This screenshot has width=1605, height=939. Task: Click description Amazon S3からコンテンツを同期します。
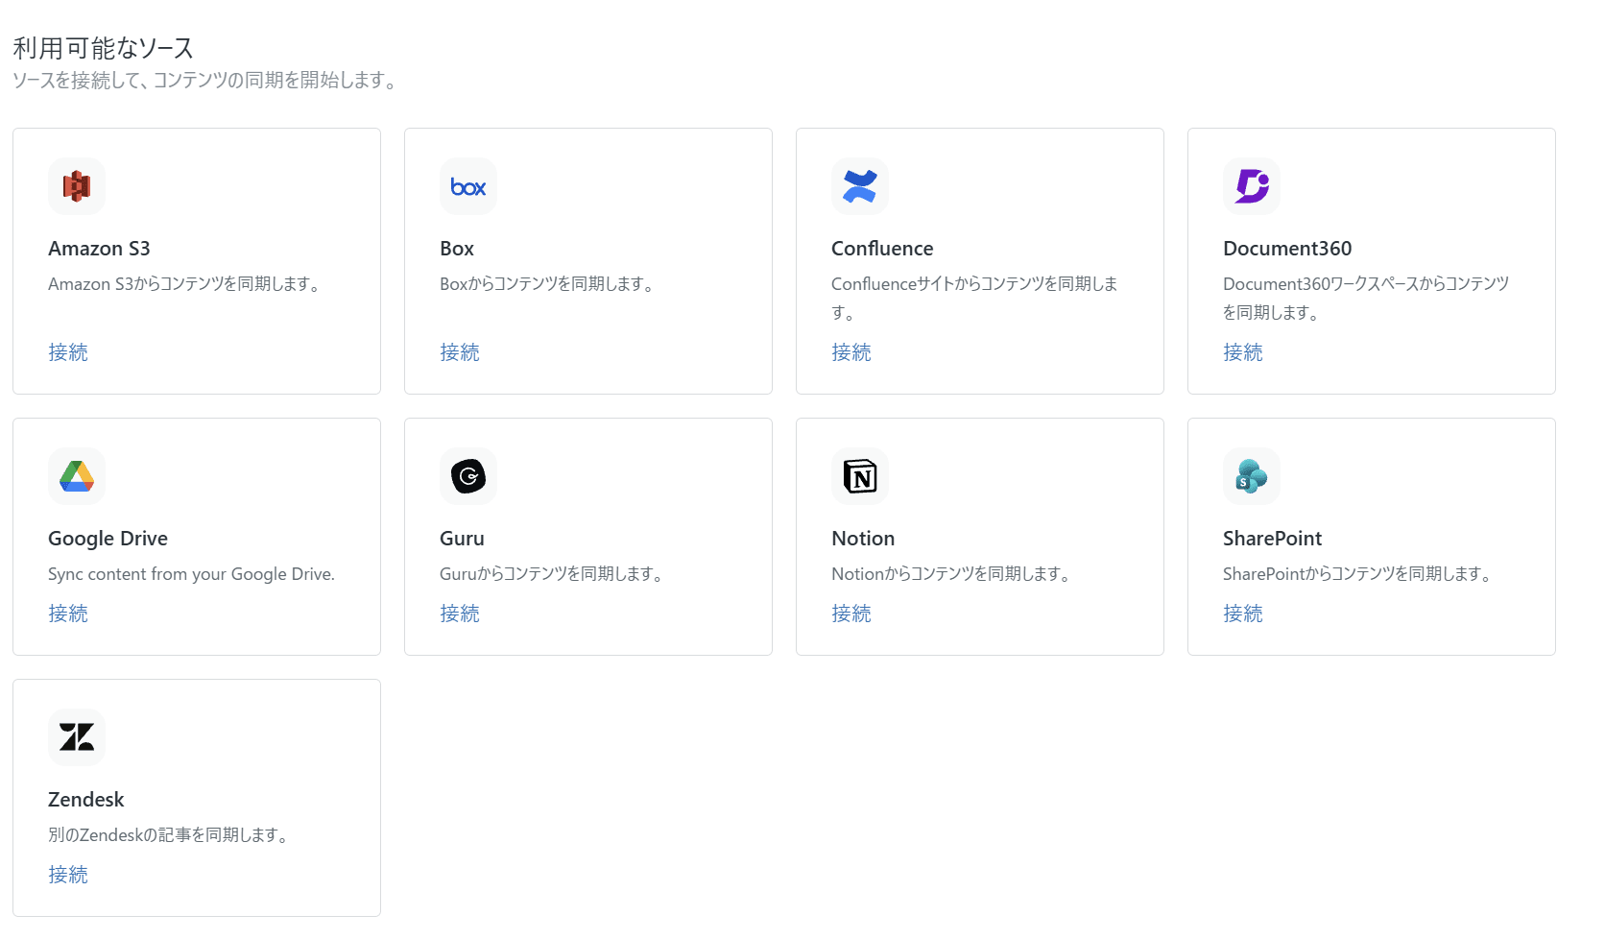coord(185,284)
